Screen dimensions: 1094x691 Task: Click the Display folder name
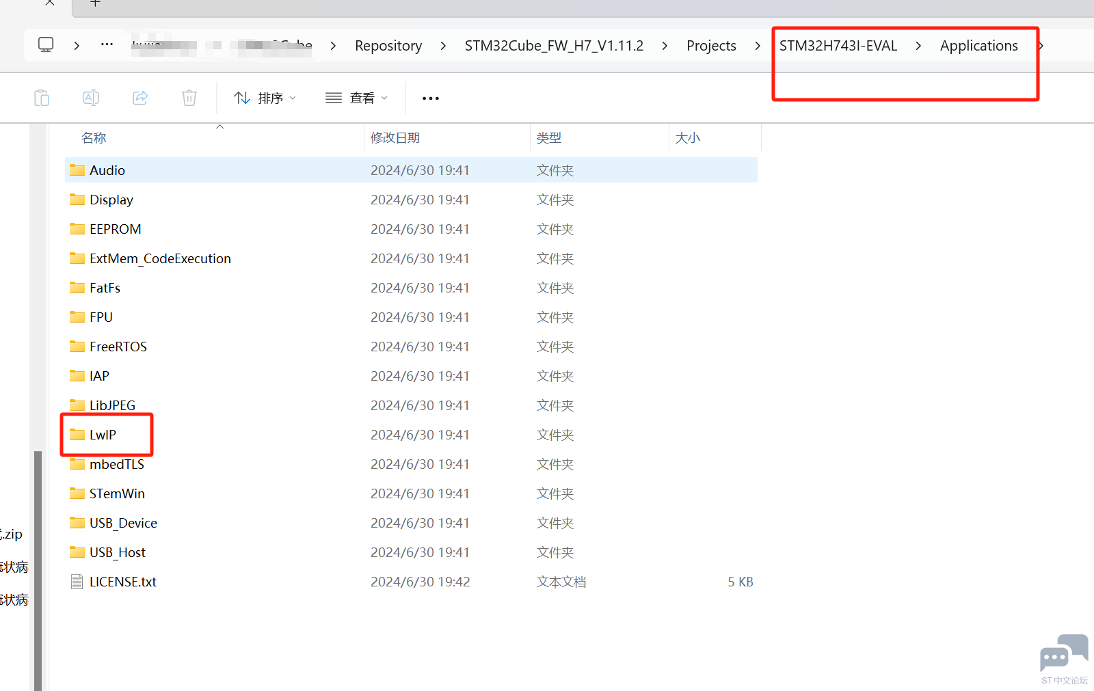click(x=111, y=200)
